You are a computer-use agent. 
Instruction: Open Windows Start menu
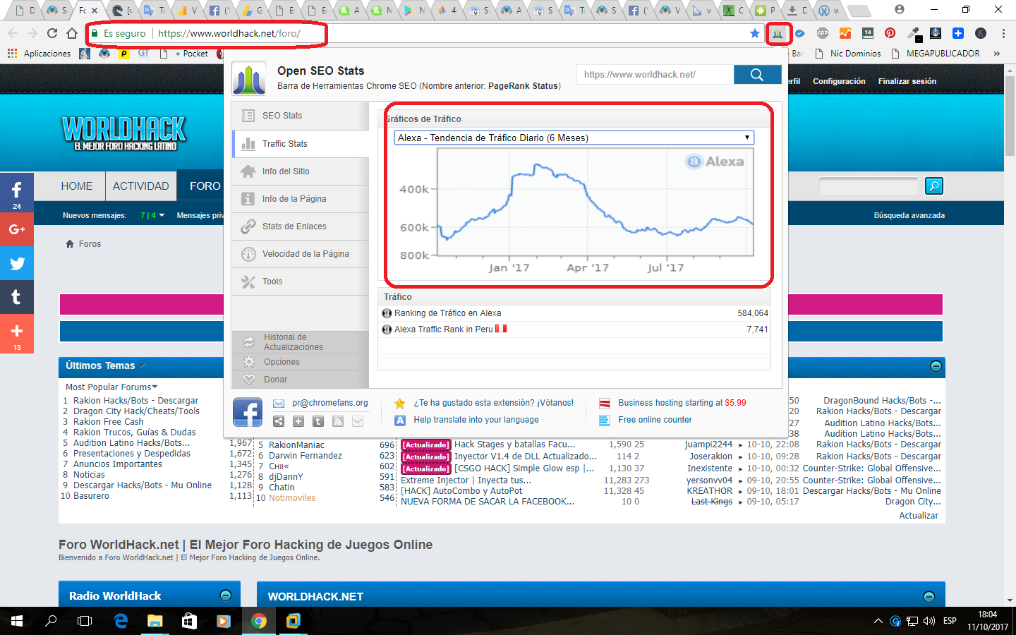(17, 621)
